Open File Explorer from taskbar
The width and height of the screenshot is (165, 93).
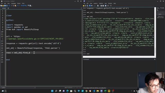coord(98,91)
